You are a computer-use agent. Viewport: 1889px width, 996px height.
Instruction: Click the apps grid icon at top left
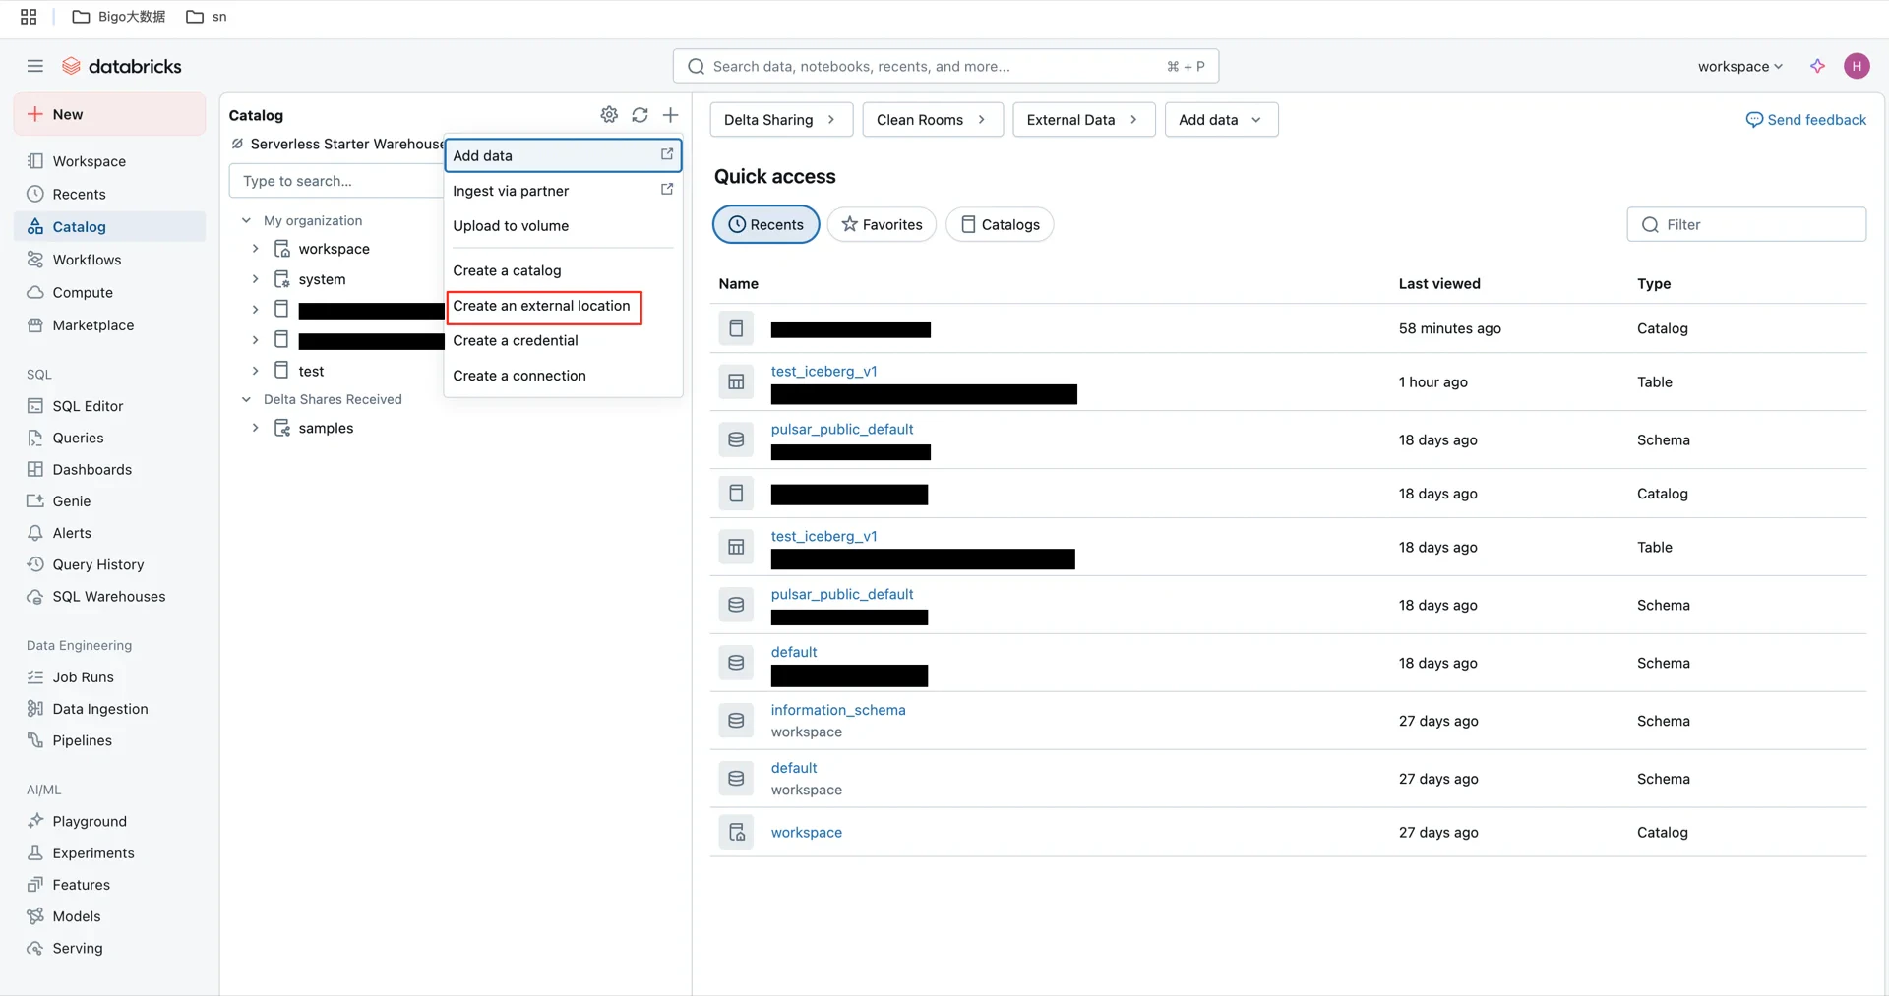tap(29, 17)
